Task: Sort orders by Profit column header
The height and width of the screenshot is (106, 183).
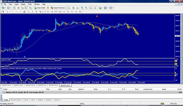Action: tap(179, 89)
